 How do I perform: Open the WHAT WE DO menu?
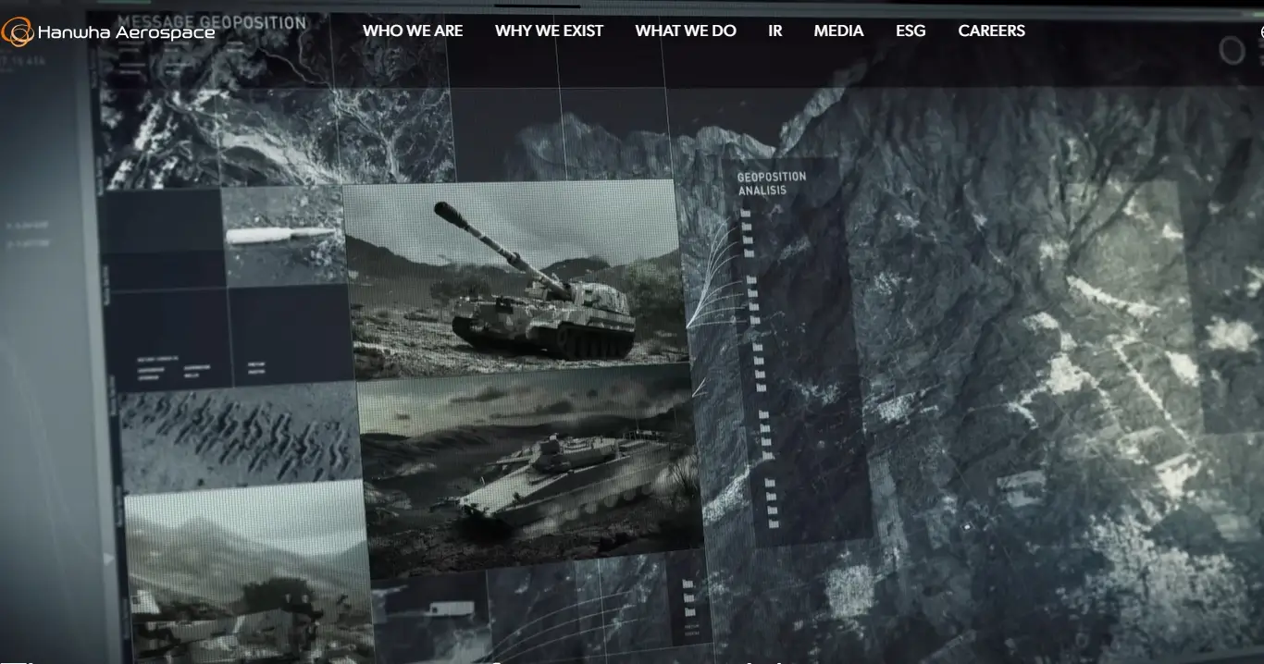[x=686, y=31]
